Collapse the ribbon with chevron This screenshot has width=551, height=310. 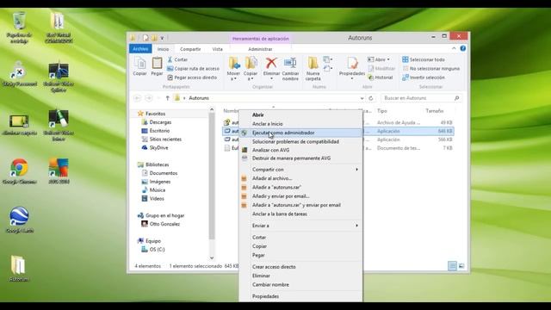454,48
